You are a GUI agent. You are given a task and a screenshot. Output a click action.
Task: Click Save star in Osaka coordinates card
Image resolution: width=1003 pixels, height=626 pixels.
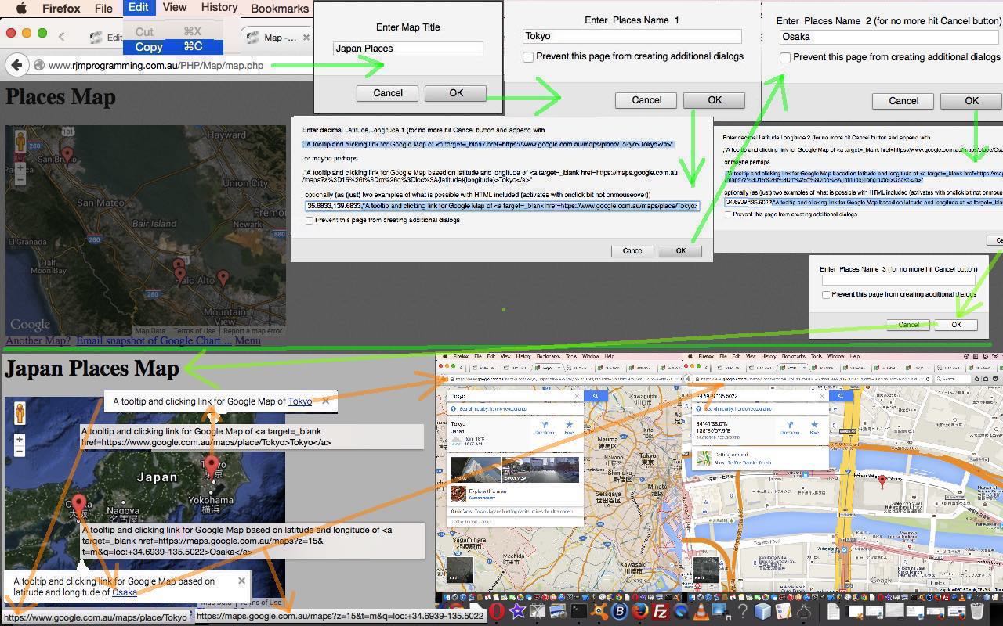coord(814,427)
